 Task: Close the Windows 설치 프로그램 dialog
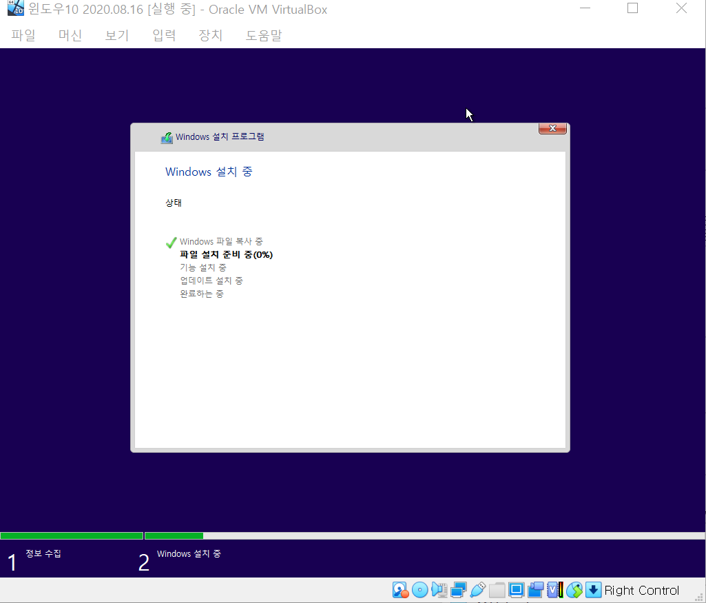[x=552, y=128]
